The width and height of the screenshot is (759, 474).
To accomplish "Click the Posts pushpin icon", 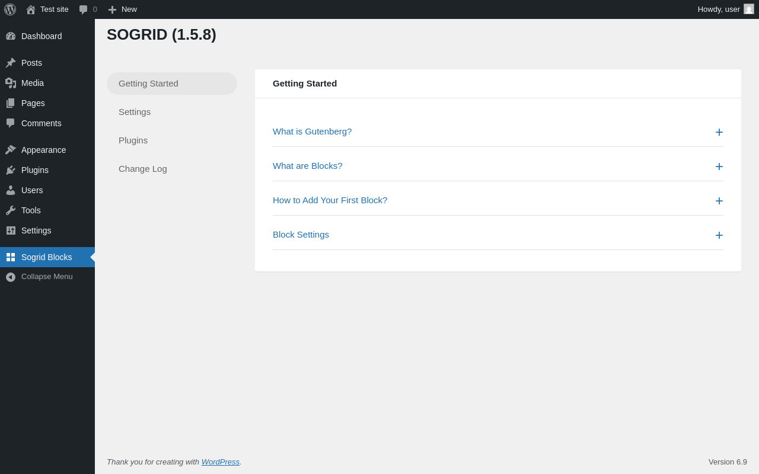I will coord(11,63).
